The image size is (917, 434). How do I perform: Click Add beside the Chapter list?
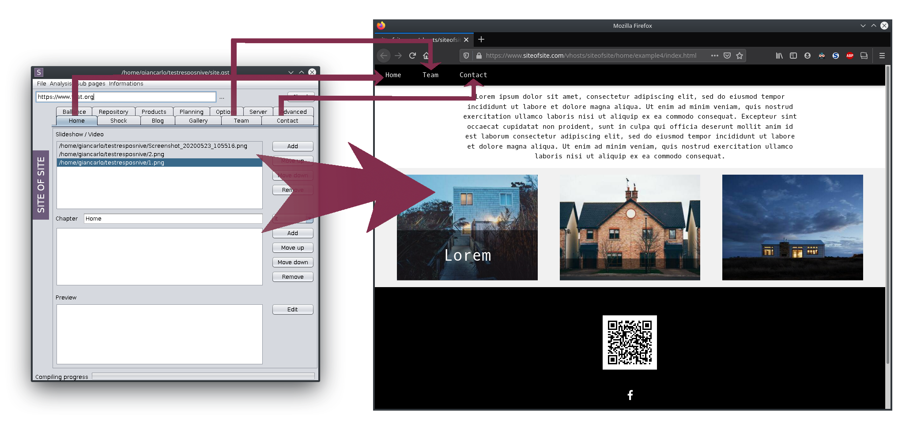(x=293, y=233)
